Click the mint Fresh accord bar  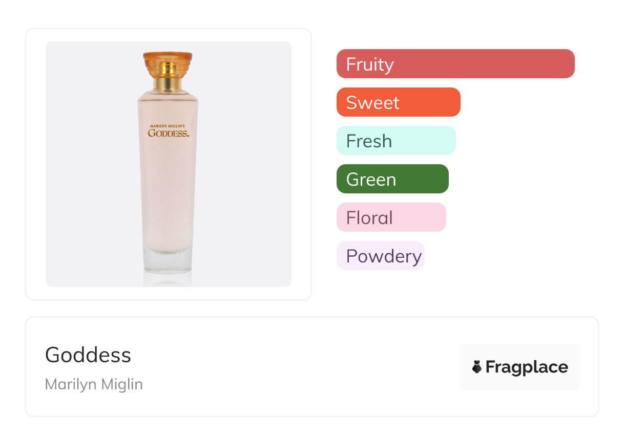pos(396,141)
